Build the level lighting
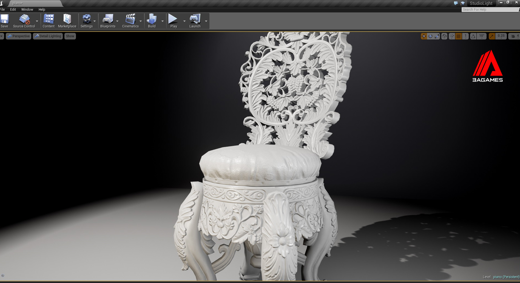This screenshot has width=520, height=283. pyautogui.click(x=152, y=21)
